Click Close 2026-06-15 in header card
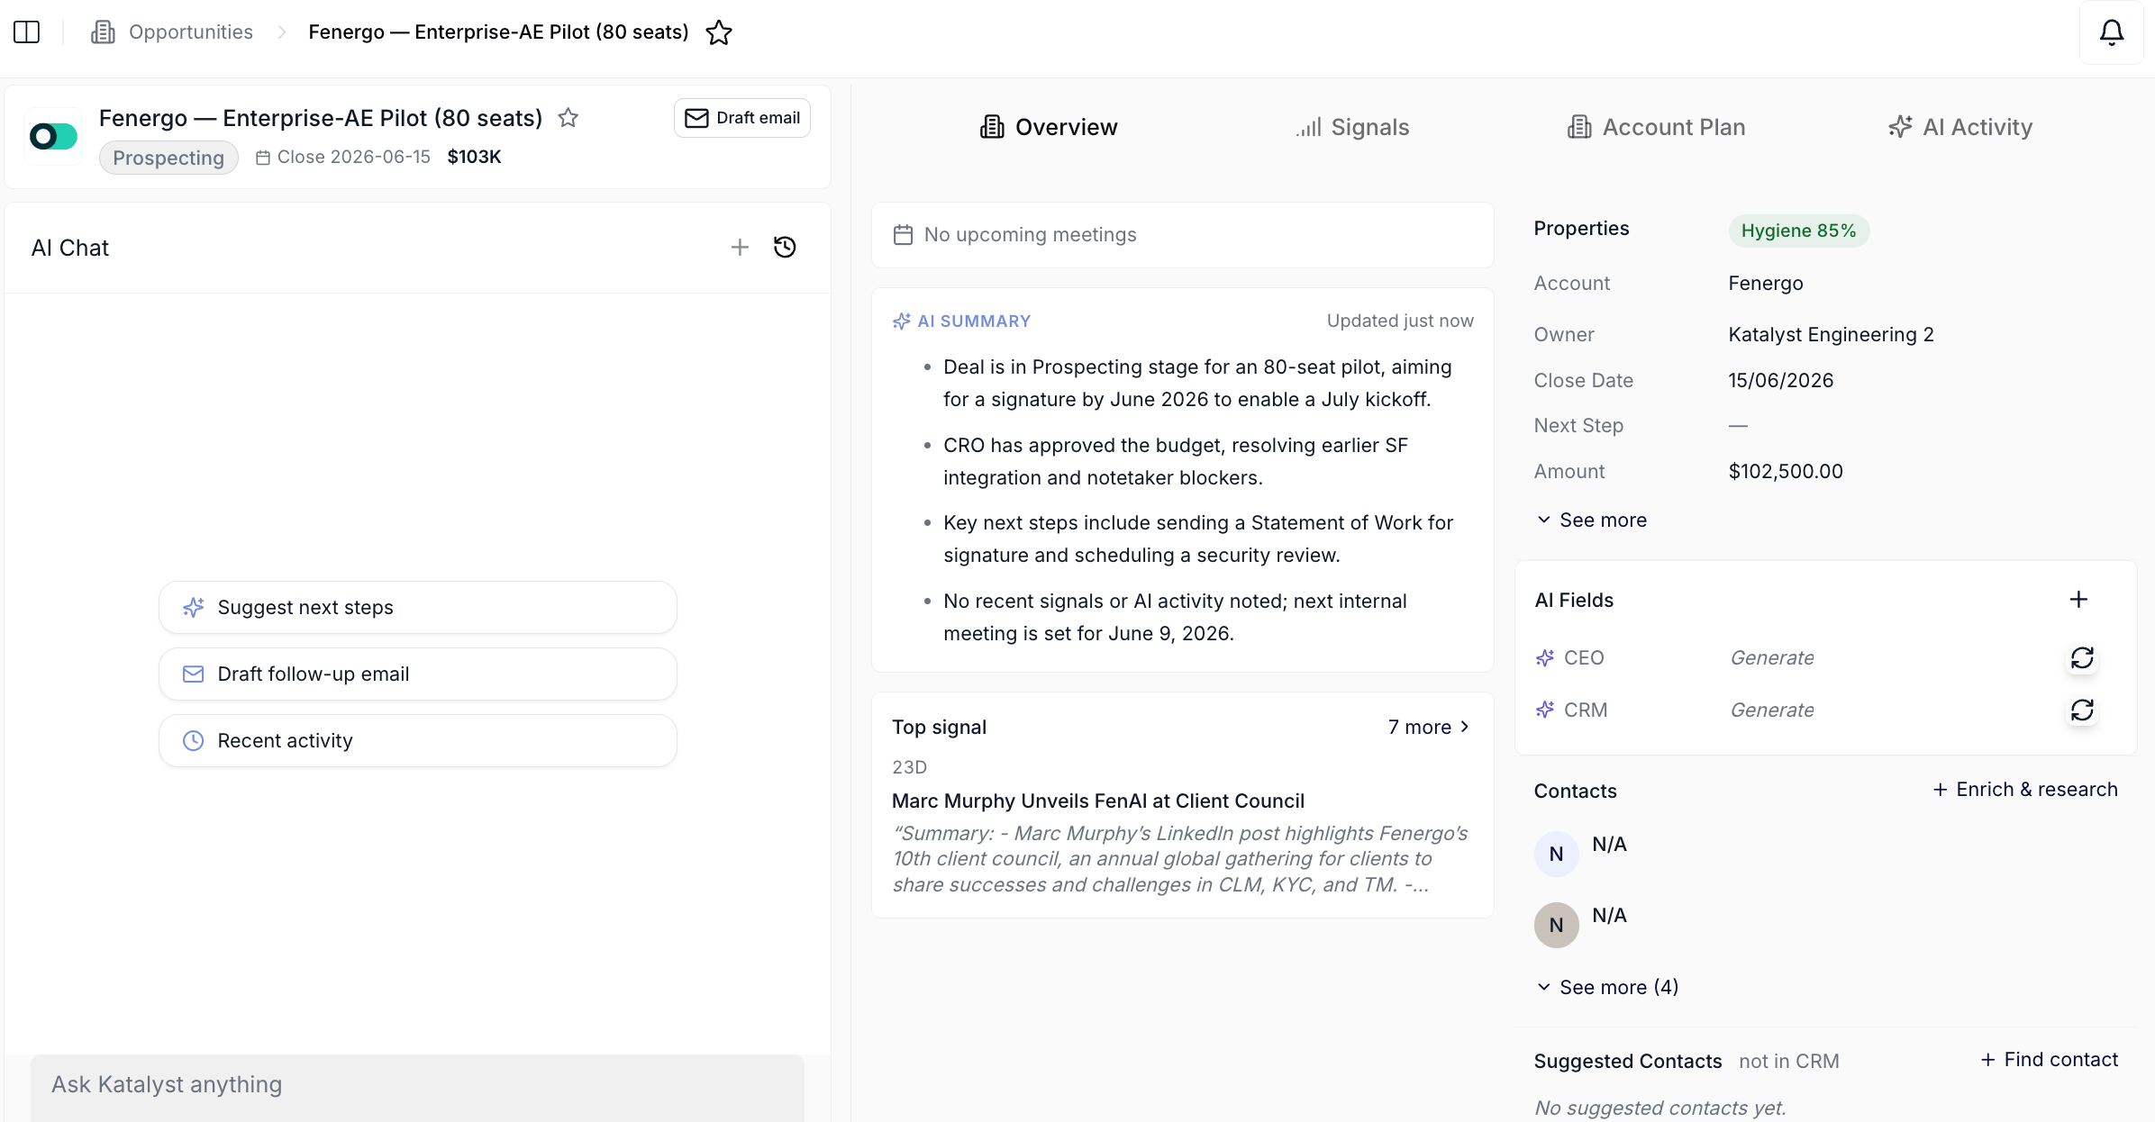This screenshot has height=1122, width=2155. click(343, 158)
